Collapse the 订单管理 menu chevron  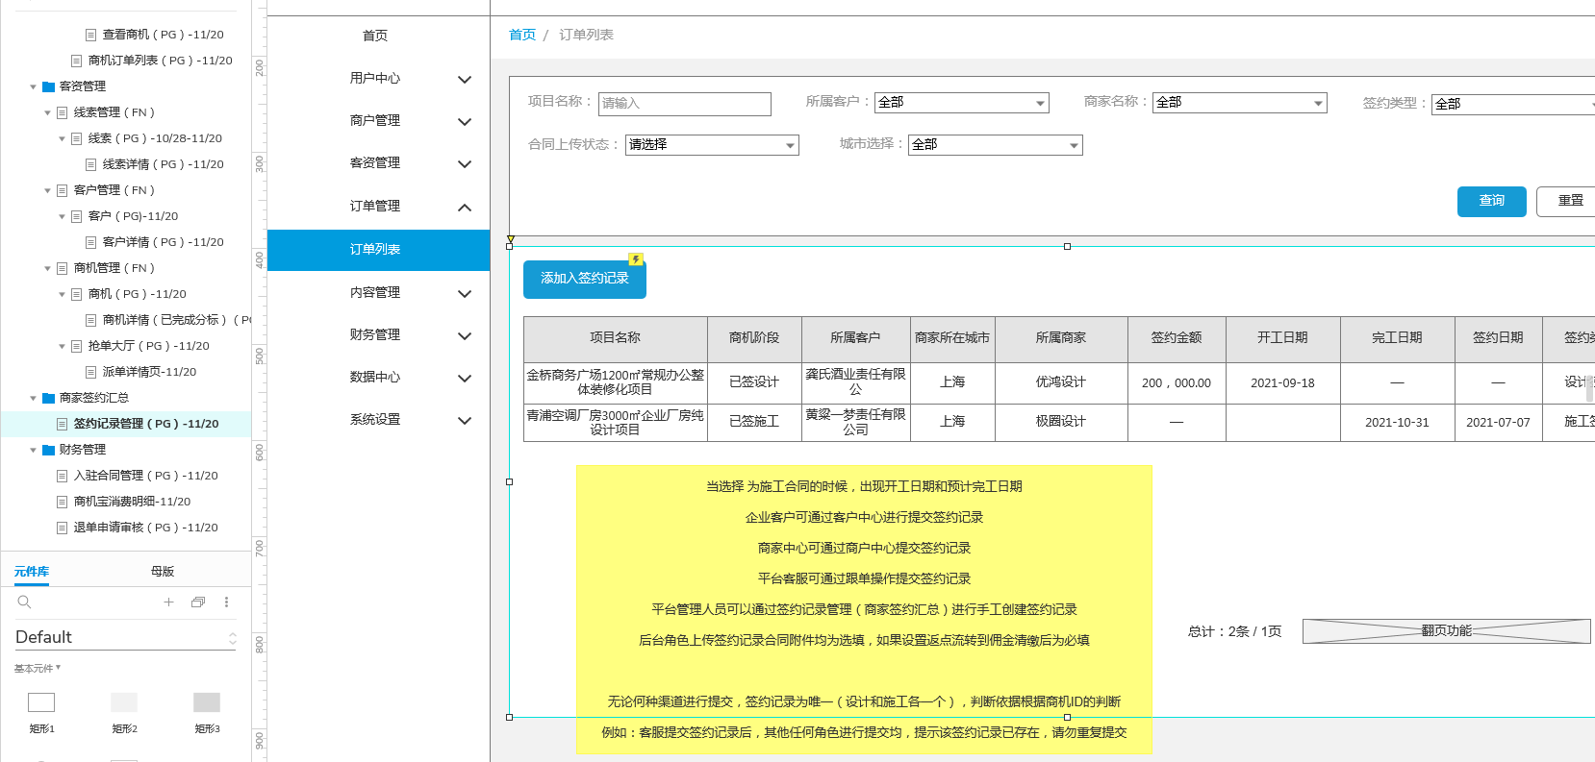point(465,207)
